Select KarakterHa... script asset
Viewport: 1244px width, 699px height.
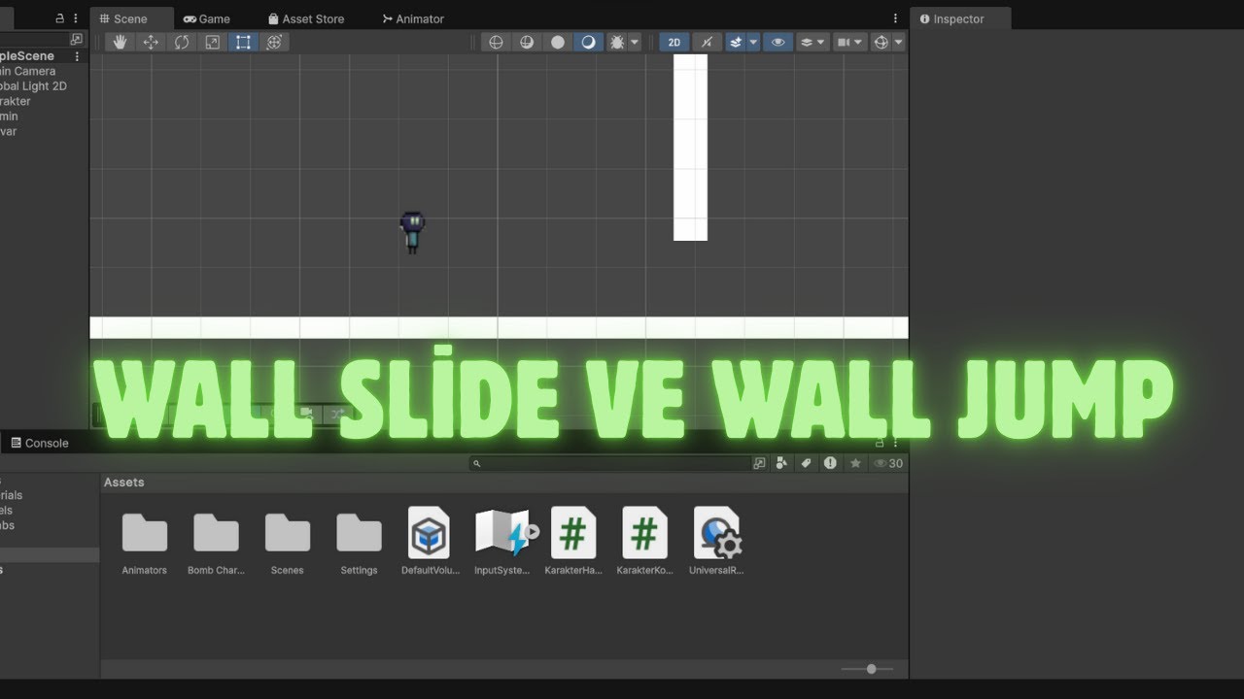coord(573,542)
